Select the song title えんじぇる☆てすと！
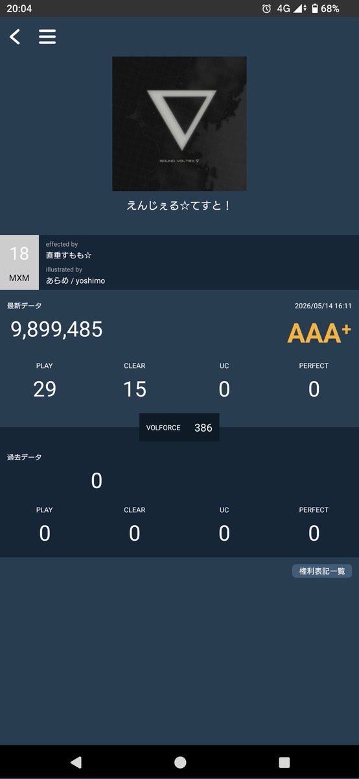The image size is (359, 779). pyautogui.click(x=179, y=206)
